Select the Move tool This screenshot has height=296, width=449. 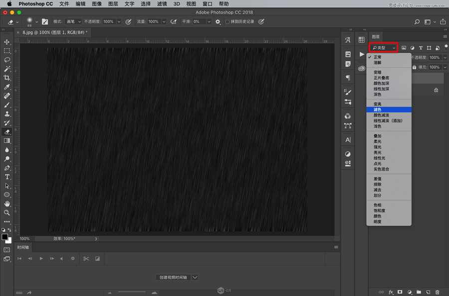pyautogui.click(x=7, y=42)
